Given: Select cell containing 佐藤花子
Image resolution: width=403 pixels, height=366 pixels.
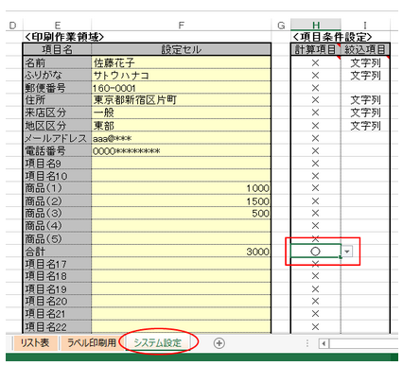Looking at the screenshot, I should [x=181, y=62].
